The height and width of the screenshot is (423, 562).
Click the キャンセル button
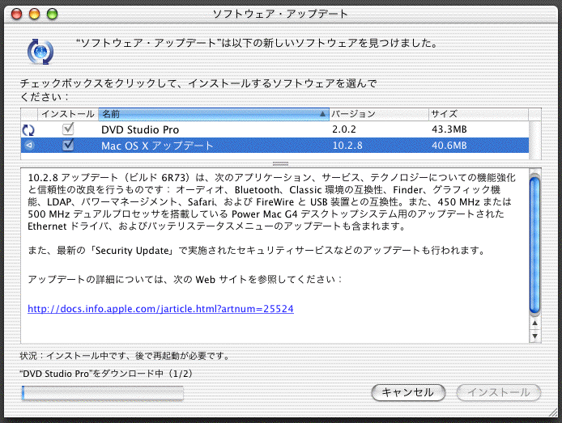click(408, 392)
